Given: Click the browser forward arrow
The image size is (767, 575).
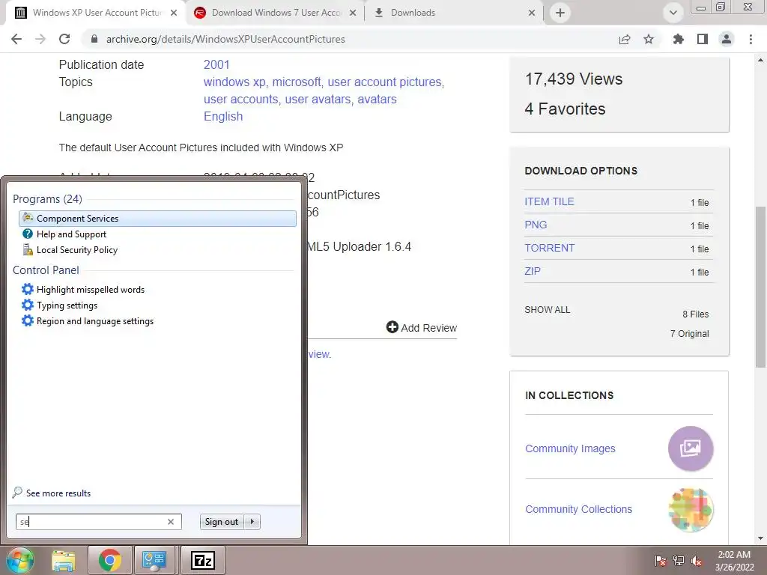Looking at the screenshot, I should 40,39.
